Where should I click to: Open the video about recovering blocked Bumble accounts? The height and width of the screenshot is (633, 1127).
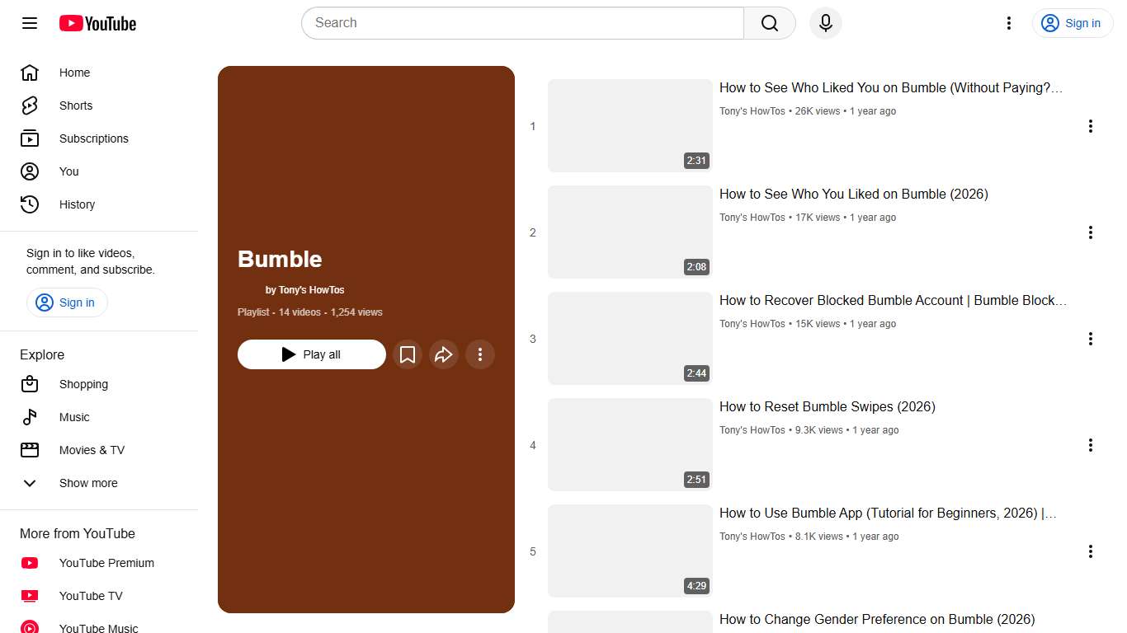(892, 300)
